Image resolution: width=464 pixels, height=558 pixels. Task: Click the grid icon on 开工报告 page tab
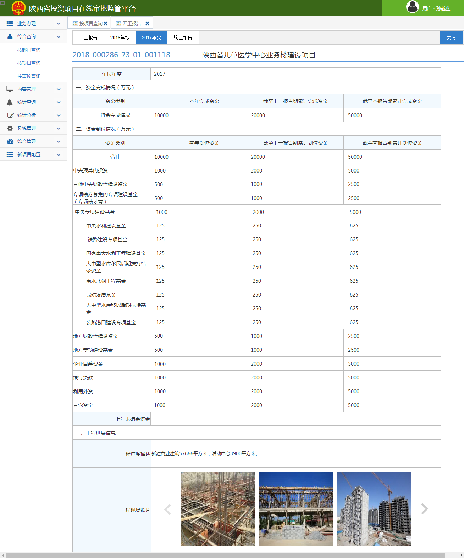point(118,23)
